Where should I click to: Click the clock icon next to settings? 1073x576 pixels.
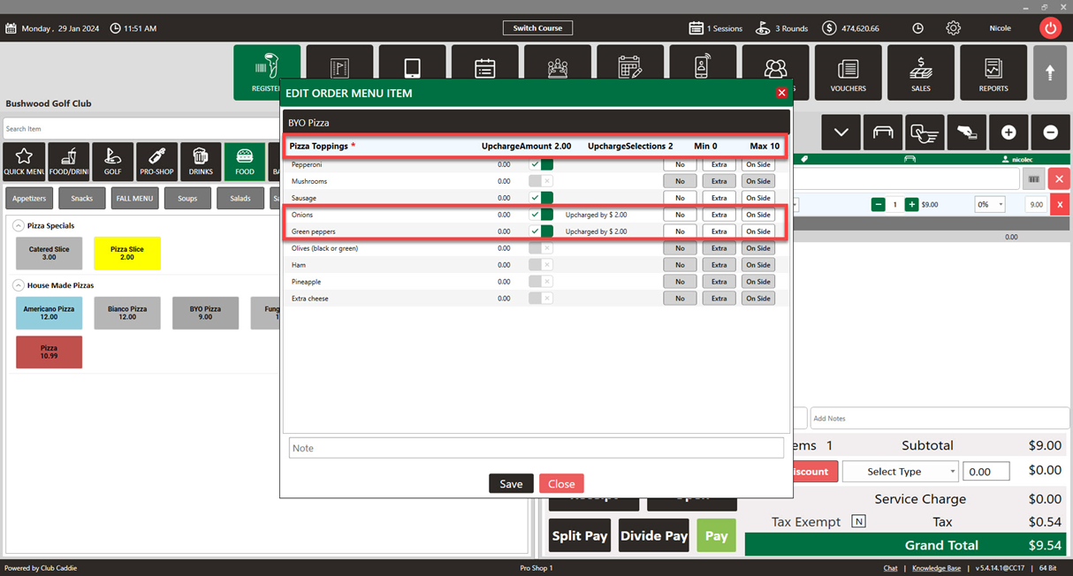click(x=918, y=28)
